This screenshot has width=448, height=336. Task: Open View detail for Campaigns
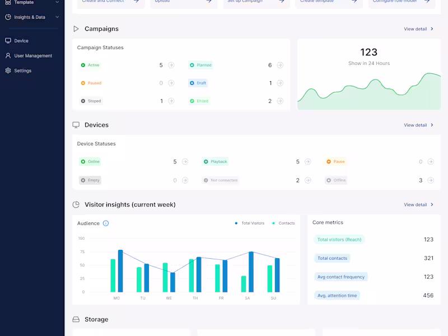pyautogui.click(x=417, y=29)
